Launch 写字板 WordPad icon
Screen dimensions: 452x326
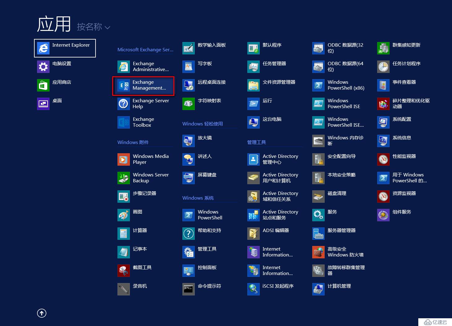coord(189,67)
